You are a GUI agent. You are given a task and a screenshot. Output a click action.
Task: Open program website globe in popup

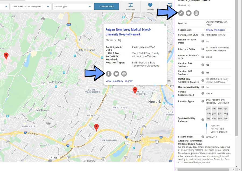coord(124,74)
